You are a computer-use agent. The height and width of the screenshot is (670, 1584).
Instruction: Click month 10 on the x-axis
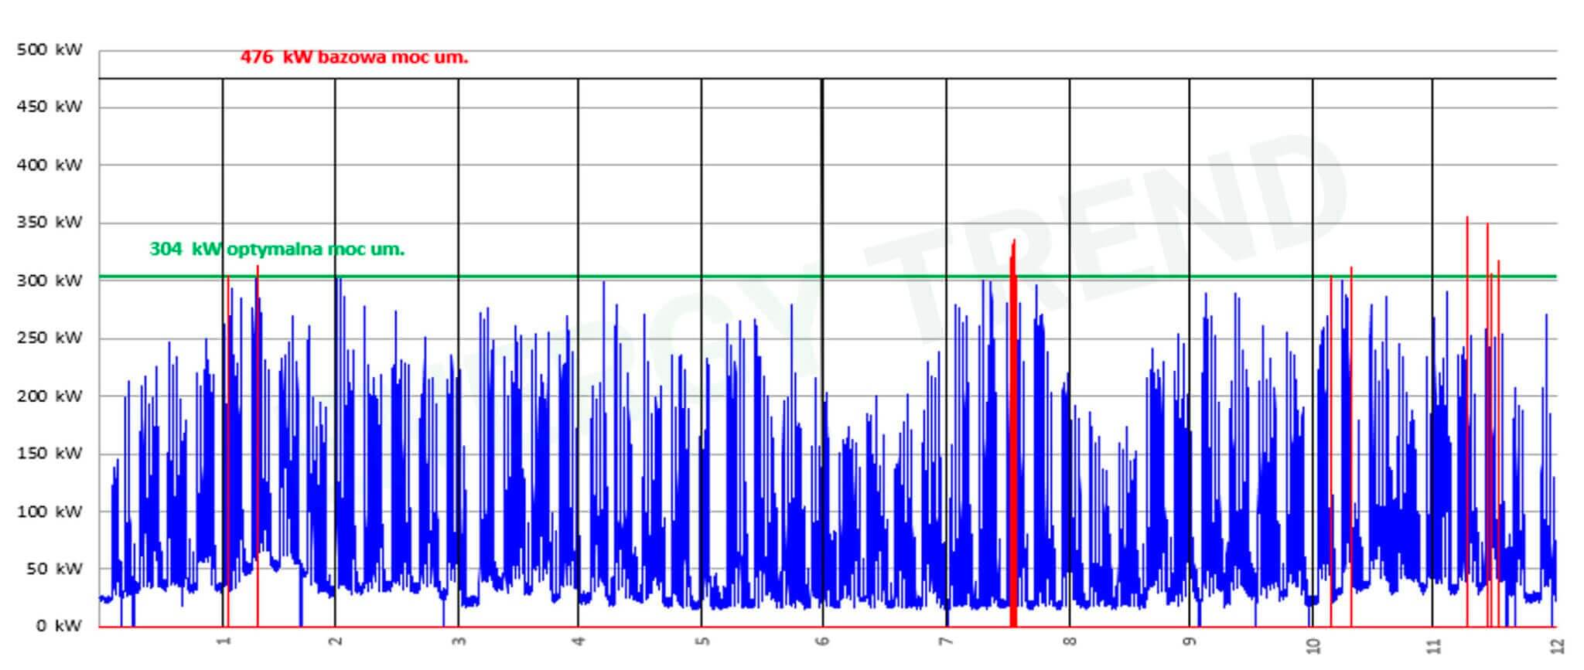click(x=1313, y=644)
